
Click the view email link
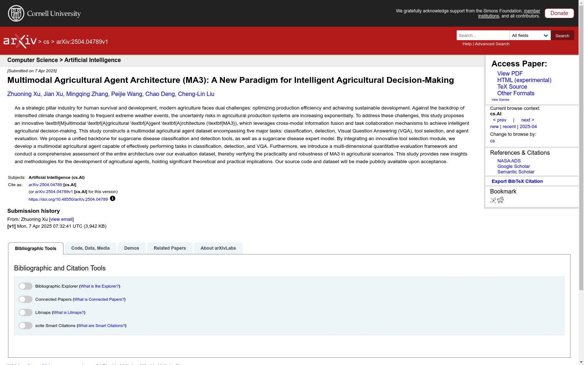pyautogui.click(x=61, y=219)
